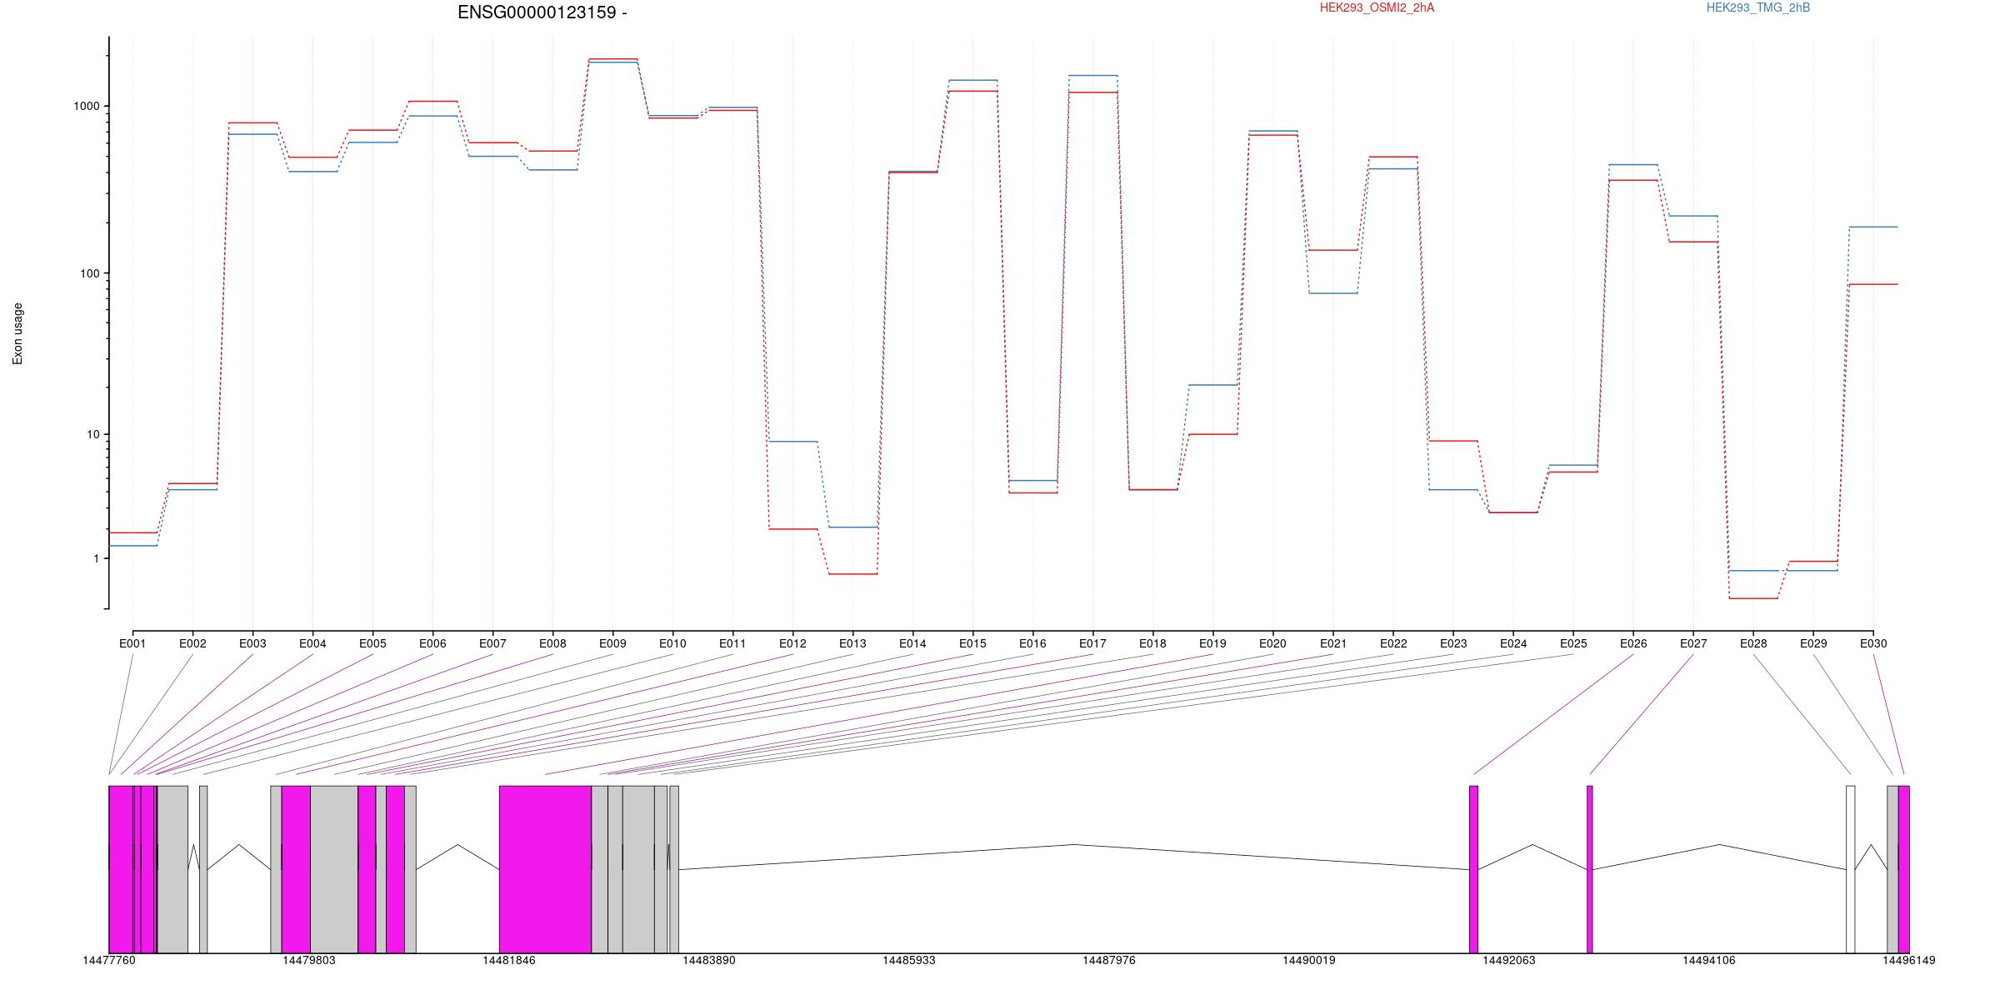Click the E012 exon label
Image resolution: width=2000 pixels, height=1000 pixels.
[x=792, y=643]
